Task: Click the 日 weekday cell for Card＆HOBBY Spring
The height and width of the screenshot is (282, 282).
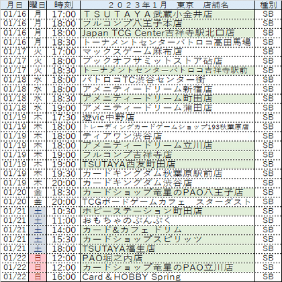Action: 38,277
